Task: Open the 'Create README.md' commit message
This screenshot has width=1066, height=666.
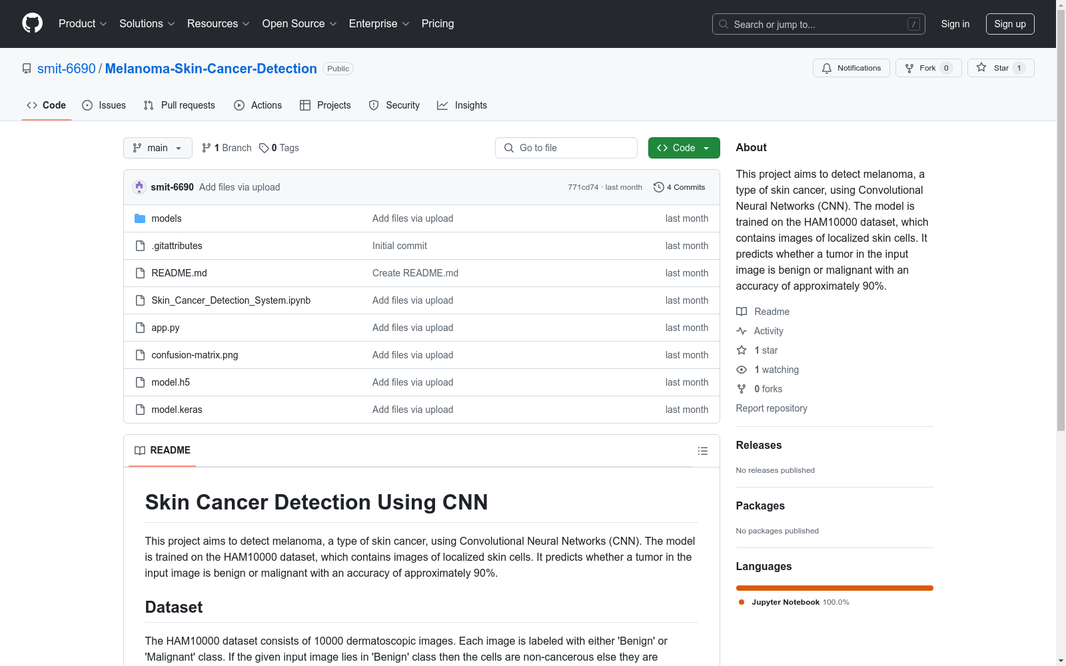Action: [x=415, y=273]
